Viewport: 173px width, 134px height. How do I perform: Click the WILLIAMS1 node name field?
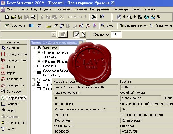point(147,131)
